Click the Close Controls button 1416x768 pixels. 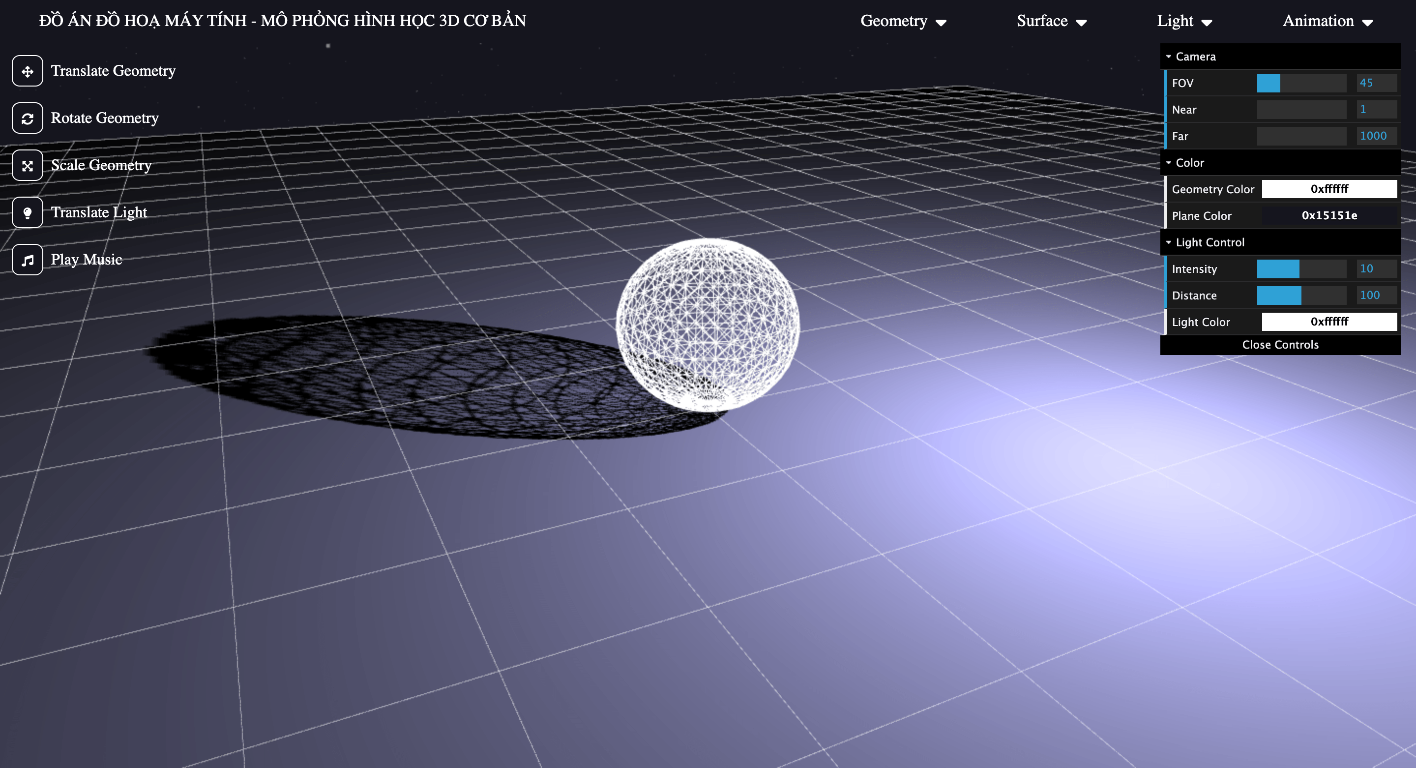[x=1280, y=344]
